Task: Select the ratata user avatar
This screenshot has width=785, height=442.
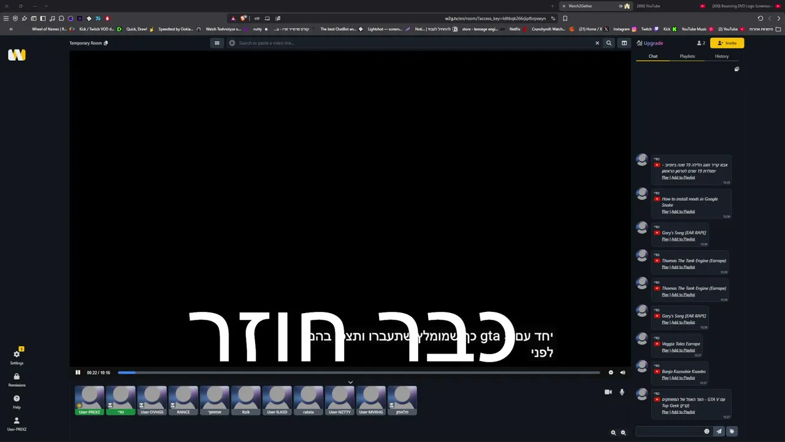Action: click(x=308, y=400)
